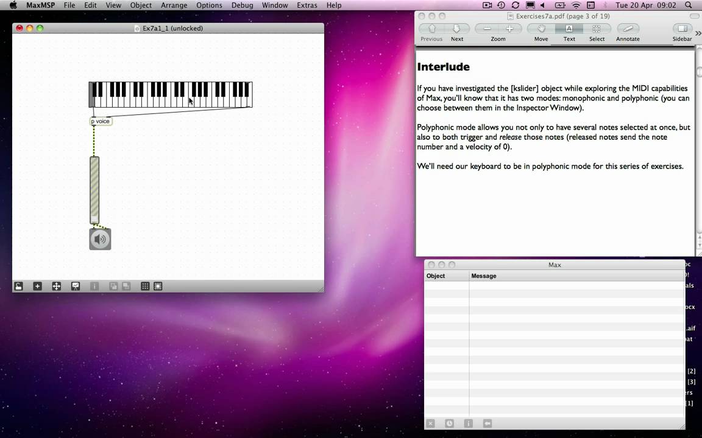Open the Help menu
Viewport: 702px width, 438px height.
334,5
